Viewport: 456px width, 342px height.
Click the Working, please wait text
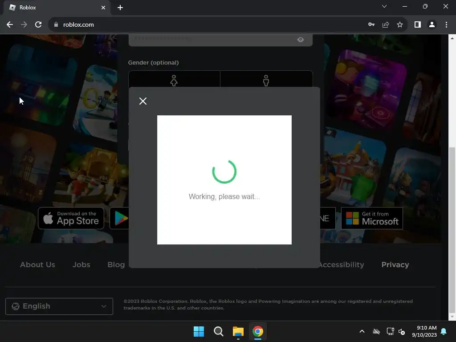coord(224,196)
